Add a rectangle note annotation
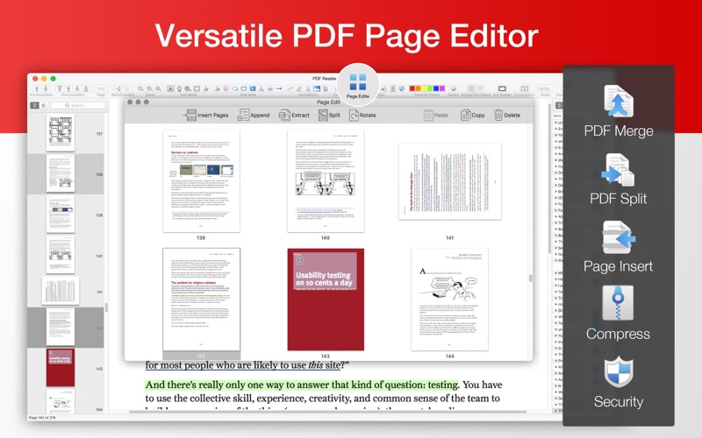 [244, 88]
